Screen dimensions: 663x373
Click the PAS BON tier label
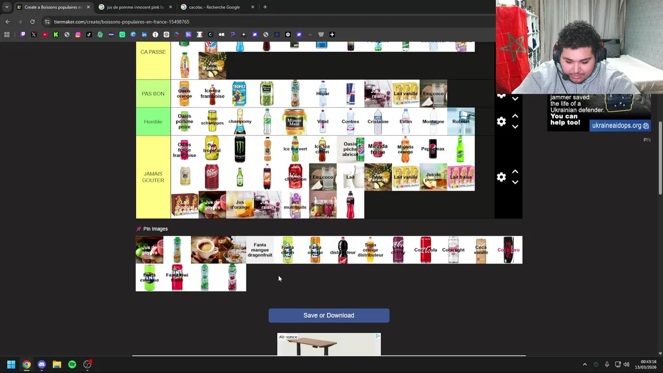click(153, 94)
